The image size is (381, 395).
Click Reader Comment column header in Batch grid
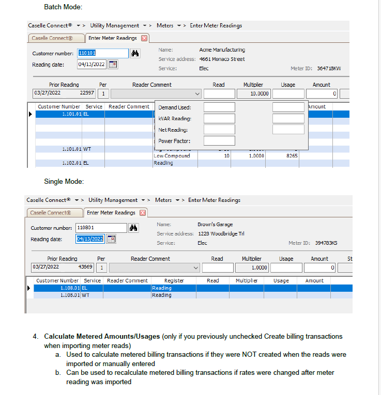pos(129,107)
